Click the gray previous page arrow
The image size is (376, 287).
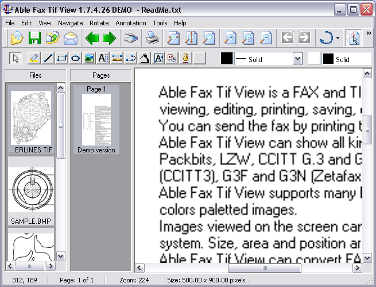(x=287, y=38)
